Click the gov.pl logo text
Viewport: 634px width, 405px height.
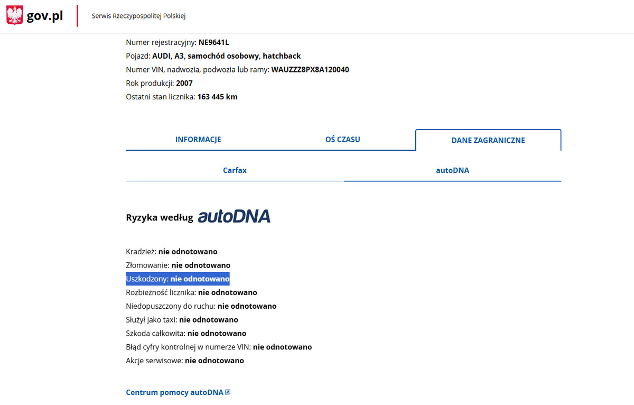click(x=45, y=16)
